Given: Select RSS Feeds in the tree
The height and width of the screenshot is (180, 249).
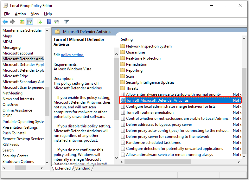Looking at the screenshot, I should [x=11, y=145].
